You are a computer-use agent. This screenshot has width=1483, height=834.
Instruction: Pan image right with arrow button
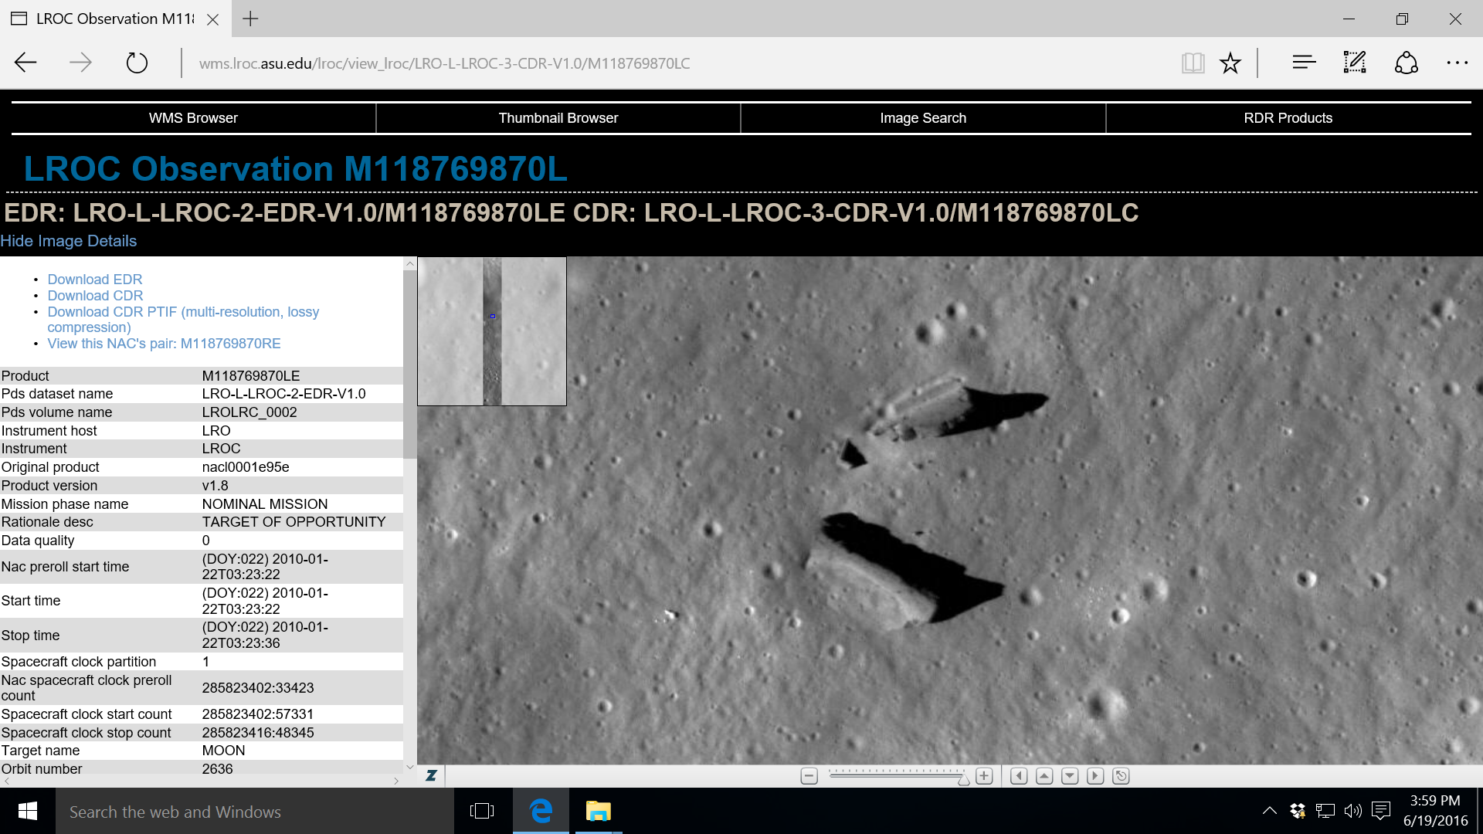tap(1095, 776)
